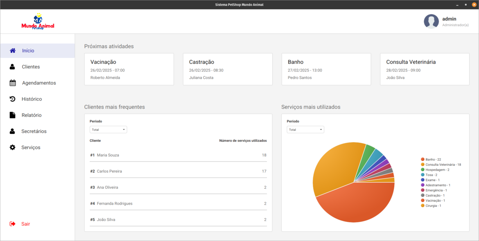Open the Agendamentos menu item
The image size is (479, 241).
coord(39,83)
